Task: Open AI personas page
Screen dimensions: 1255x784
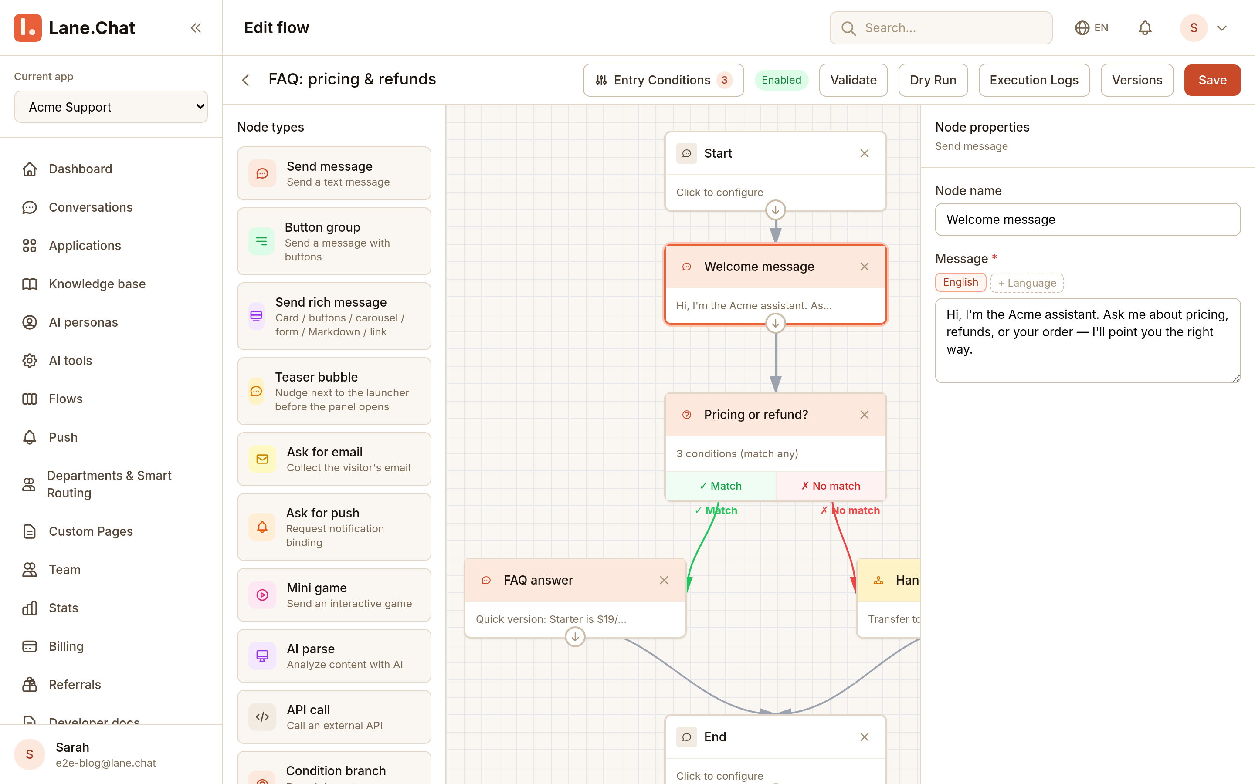Action: tap(111, 322)
